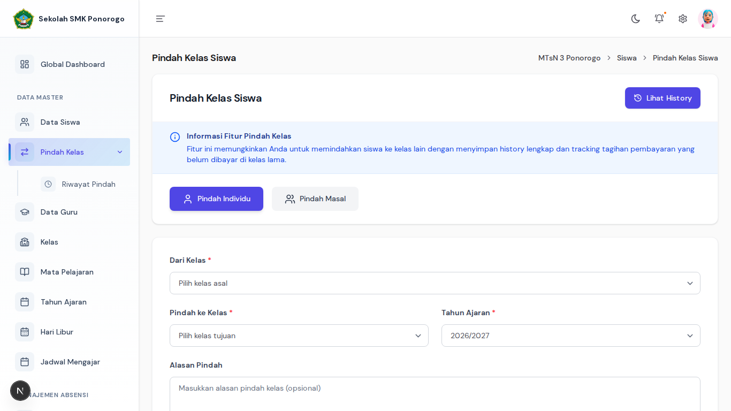Click the Jadwal Mengajar calendar icon
Image resolution: width=731 pixels, height=411 pixels.
click(x=25, y=362)
